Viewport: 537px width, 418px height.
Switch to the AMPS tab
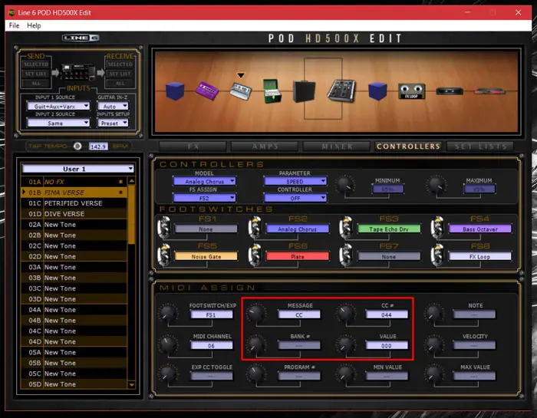pyautogui.click(x=265, y=146)
